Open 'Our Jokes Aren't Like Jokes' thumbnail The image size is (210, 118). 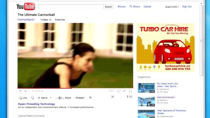coord(146,88)
